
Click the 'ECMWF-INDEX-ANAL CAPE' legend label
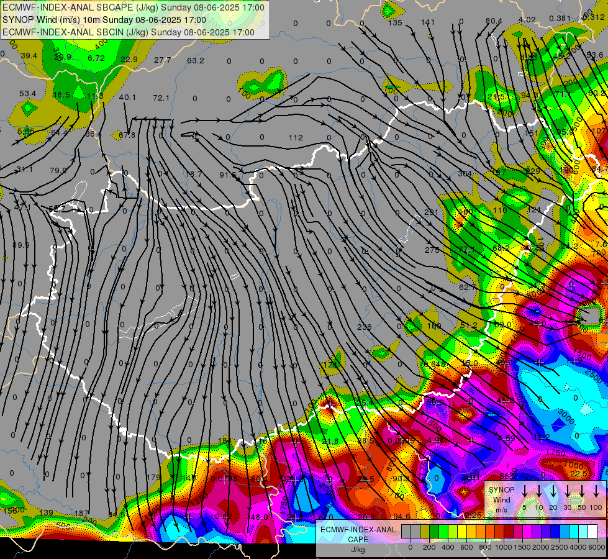pyautogui.click(x=358, y=535)
